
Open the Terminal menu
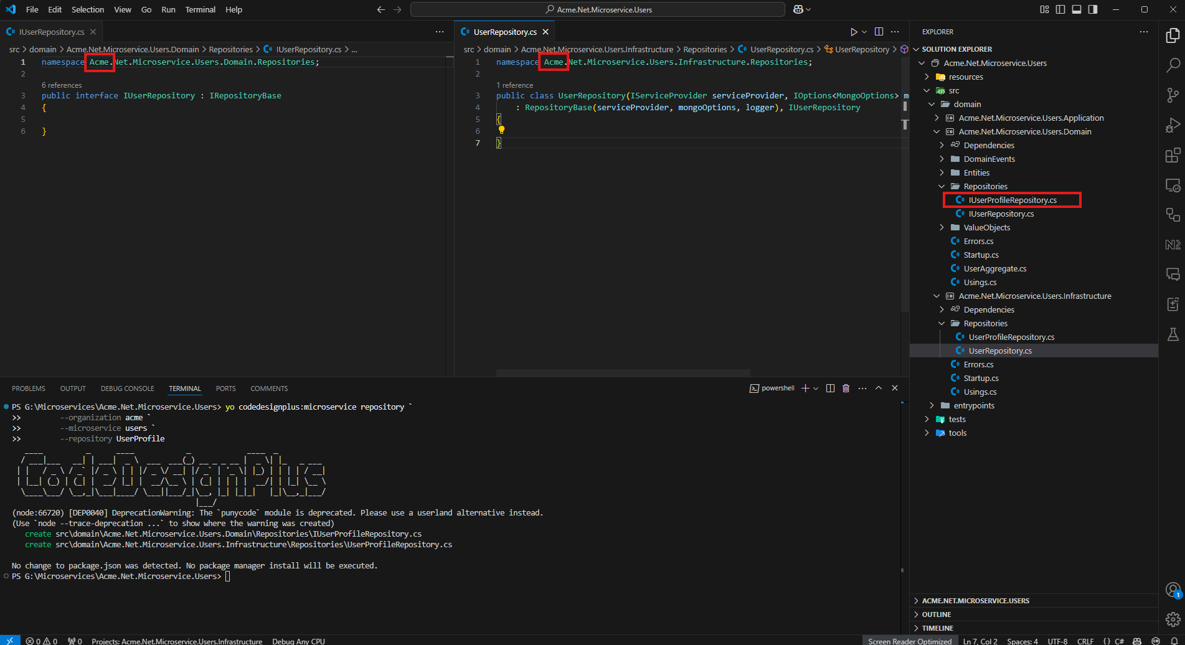200,9
